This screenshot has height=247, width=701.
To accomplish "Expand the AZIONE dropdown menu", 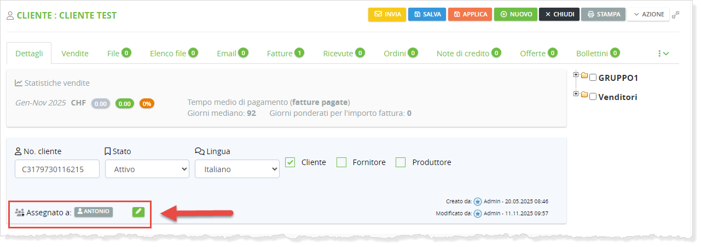I will [648, 14].
